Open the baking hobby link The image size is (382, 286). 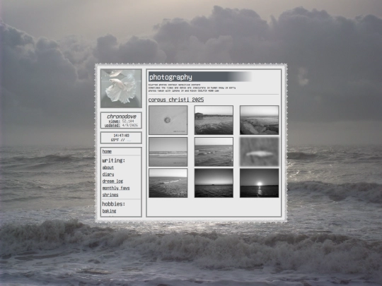click(x=109, y=211)
